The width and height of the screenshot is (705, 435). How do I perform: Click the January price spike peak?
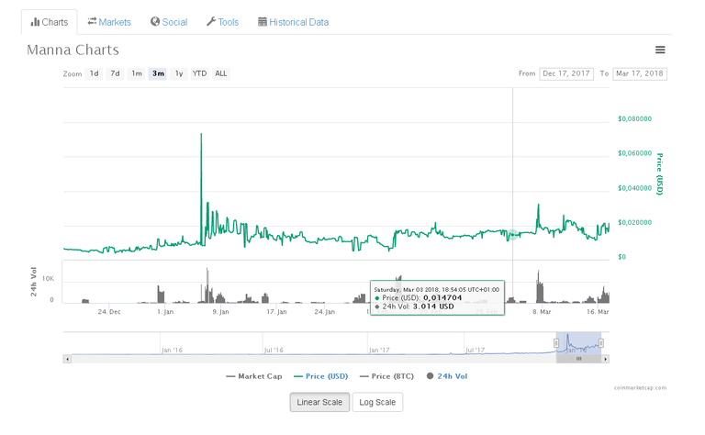(201, 134)
